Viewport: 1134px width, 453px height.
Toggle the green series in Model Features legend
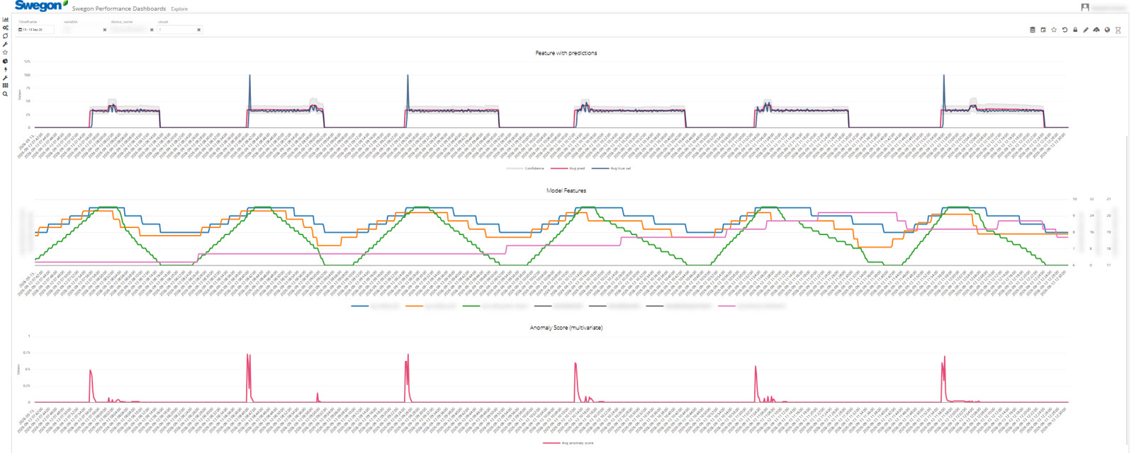[x=495, y=306]
